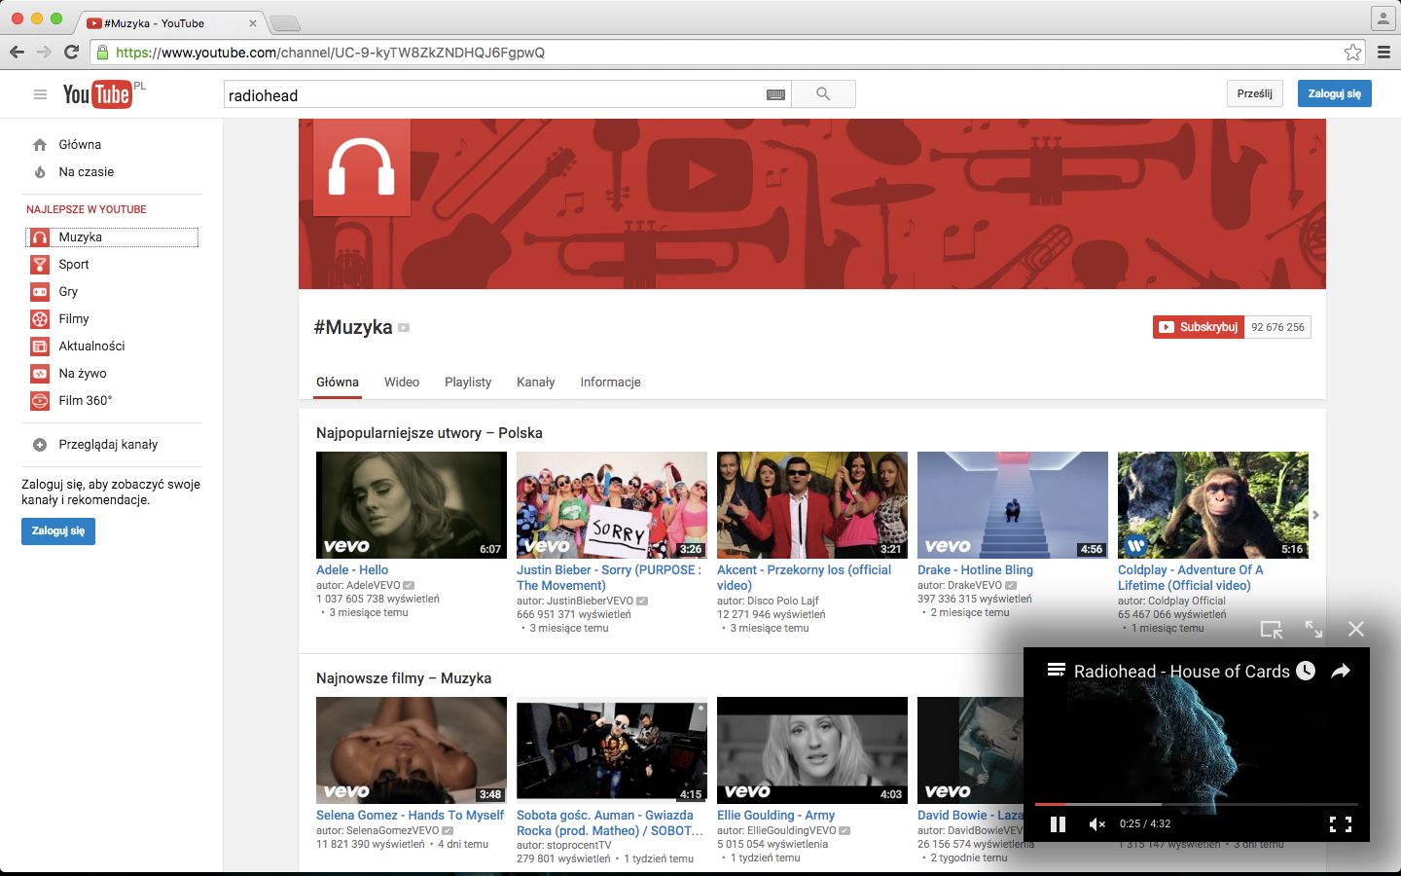Switch to the Kanały tab
The height and width of the screenshot is (876, 1401).
[x=535, y=383]
